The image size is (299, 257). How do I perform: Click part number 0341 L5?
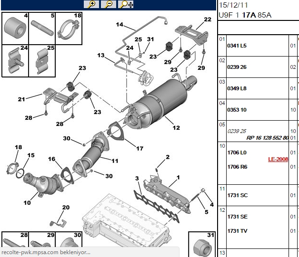pyautogui.click(x=237, y=46)
